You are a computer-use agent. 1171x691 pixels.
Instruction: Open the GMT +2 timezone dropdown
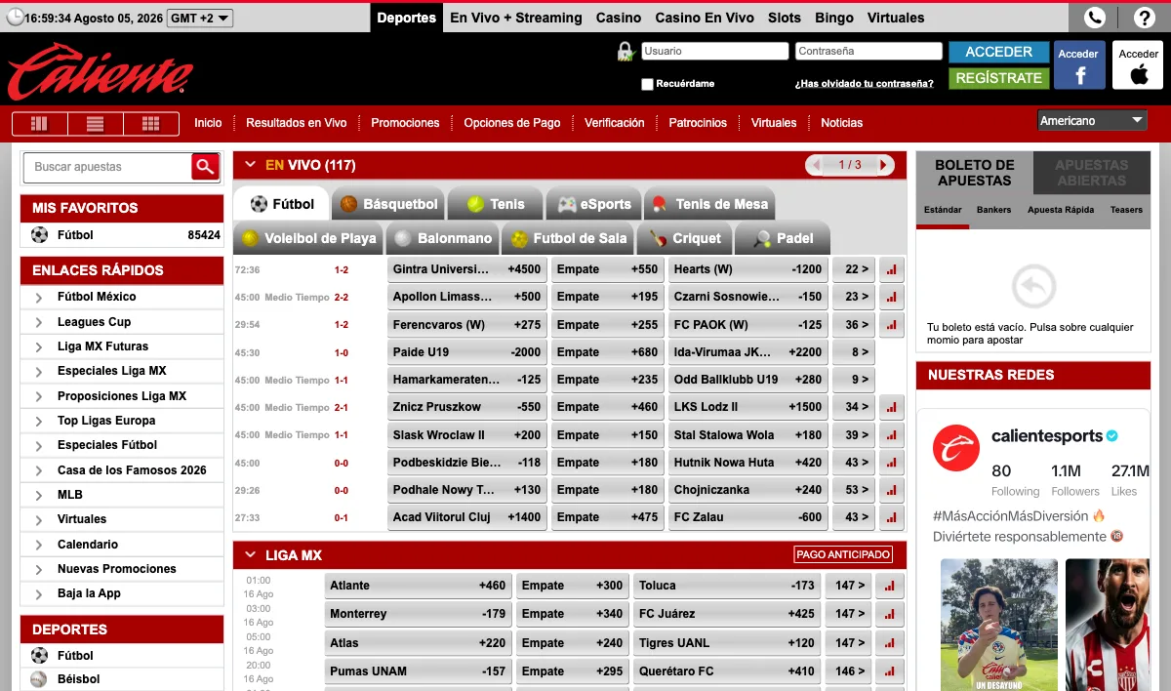[x=199, y=18]
